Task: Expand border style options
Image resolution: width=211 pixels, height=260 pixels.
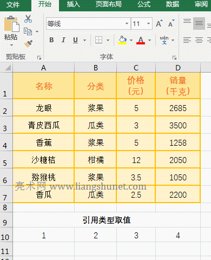Action: (108, 40)
